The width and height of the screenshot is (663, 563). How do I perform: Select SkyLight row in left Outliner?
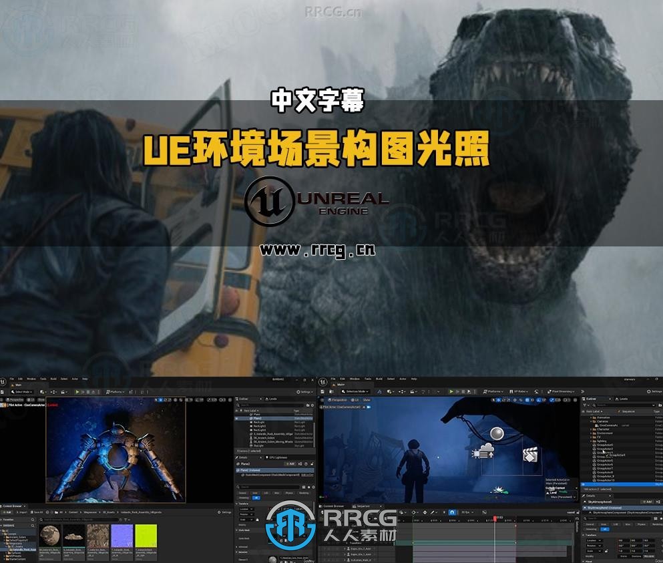click(x=275, y=446)
